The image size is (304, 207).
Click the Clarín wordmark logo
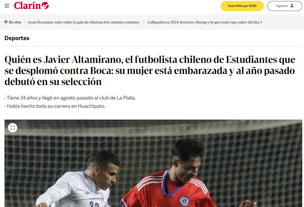tap(27, 6)
